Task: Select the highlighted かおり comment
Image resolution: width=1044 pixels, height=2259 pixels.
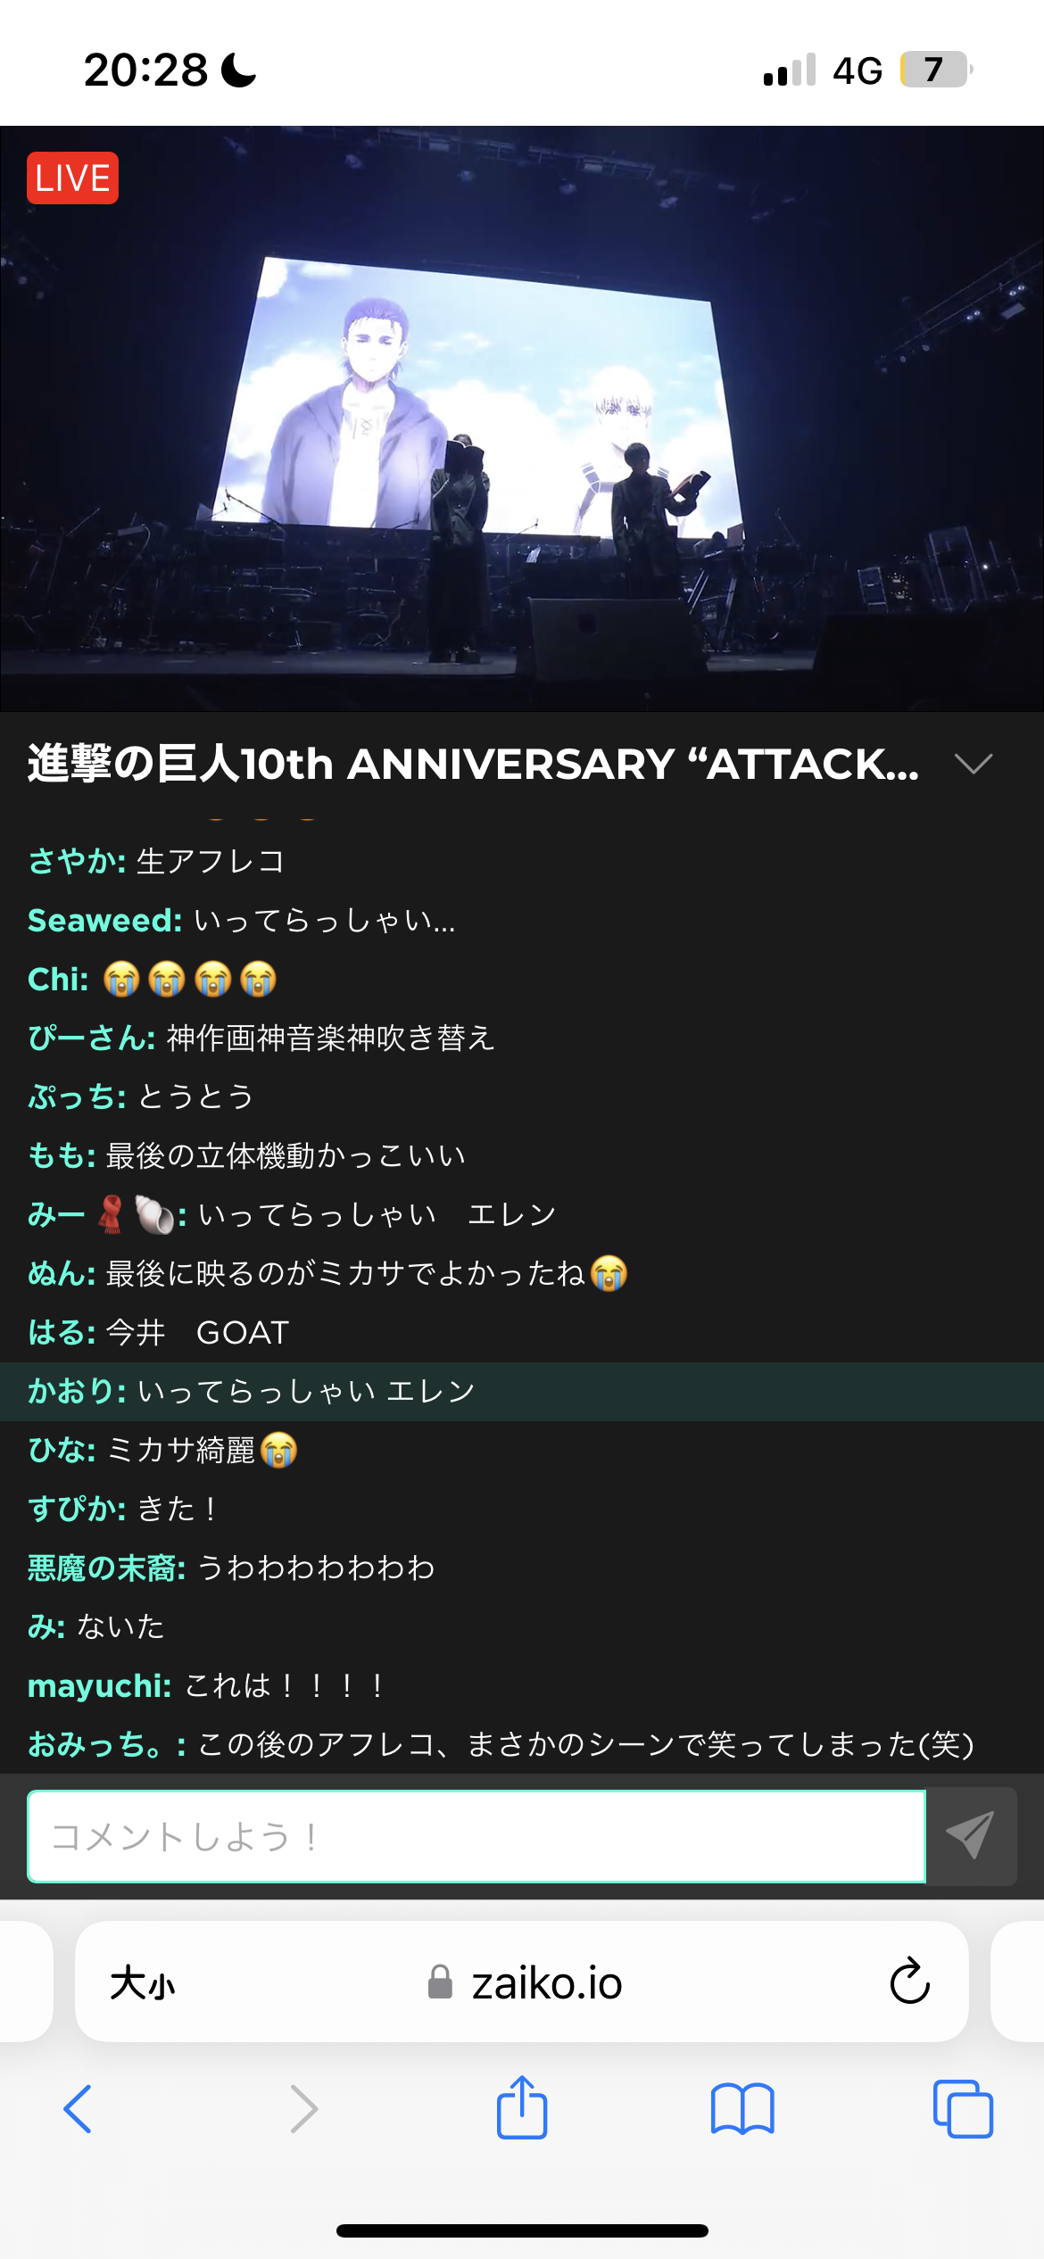Action: 522,1391
